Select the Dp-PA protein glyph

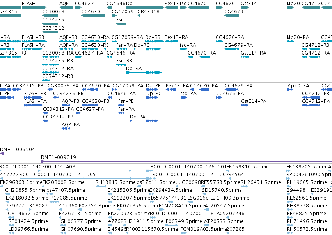coord(144,121)
